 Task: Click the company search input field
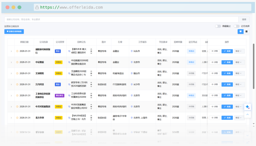(121, 19)
